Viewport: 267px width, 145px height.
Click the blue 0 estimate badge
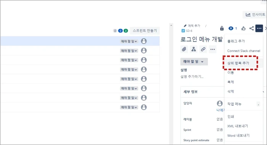[x=121, y=31]
